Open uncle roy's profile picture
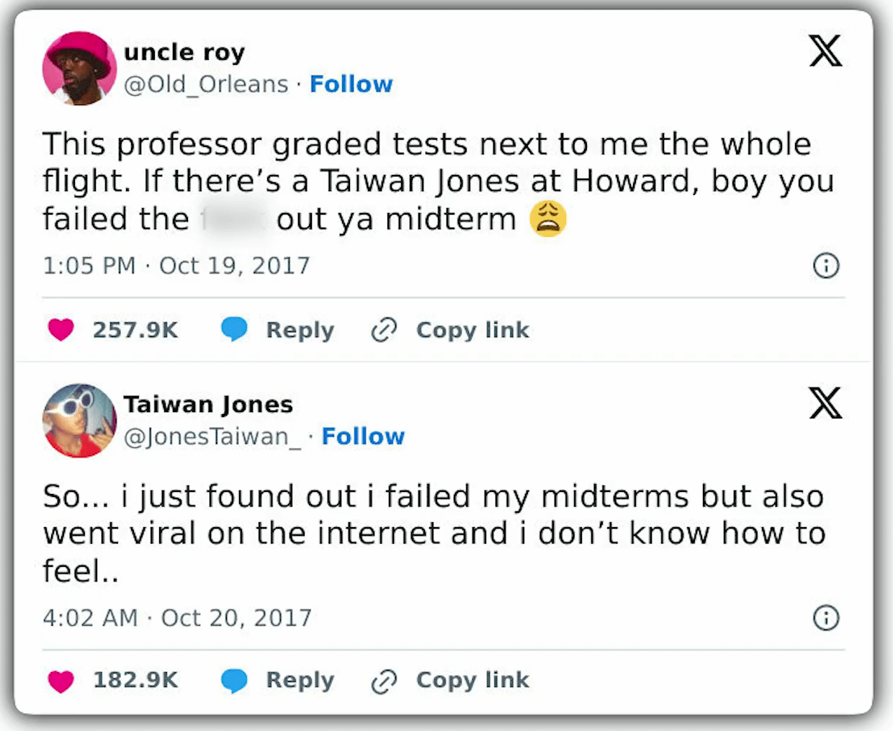The image size is (893, 731). 79,68
